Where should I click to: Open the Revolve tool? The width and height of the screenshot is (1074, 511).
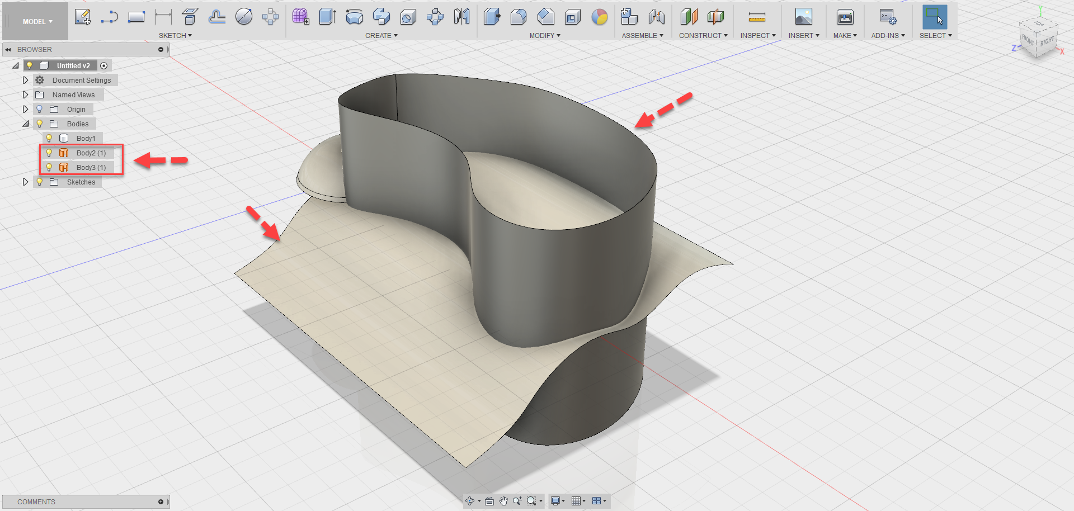point(354,17)
